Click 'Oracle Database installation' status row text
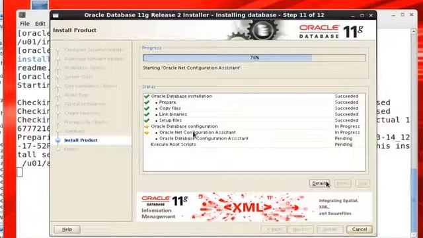 181,97
